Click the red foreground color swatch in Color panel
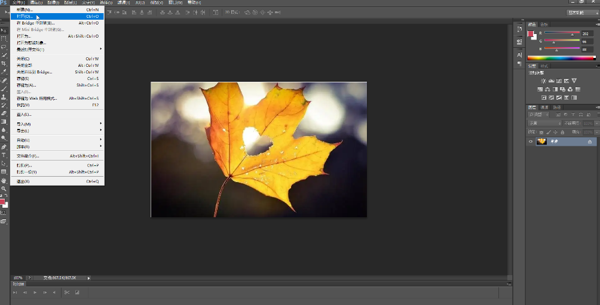 (530, 34)
